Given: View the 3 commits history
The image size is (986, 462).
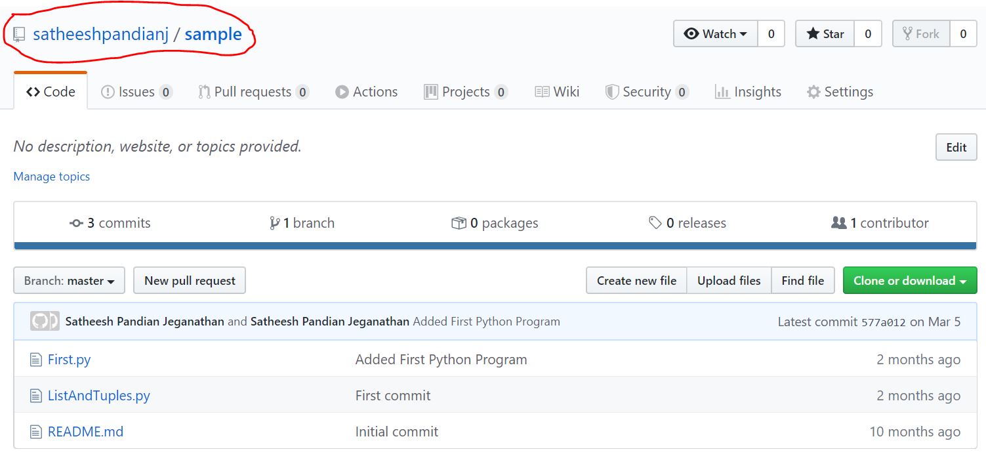Looking at the screenshot, I should click(110, 223).
